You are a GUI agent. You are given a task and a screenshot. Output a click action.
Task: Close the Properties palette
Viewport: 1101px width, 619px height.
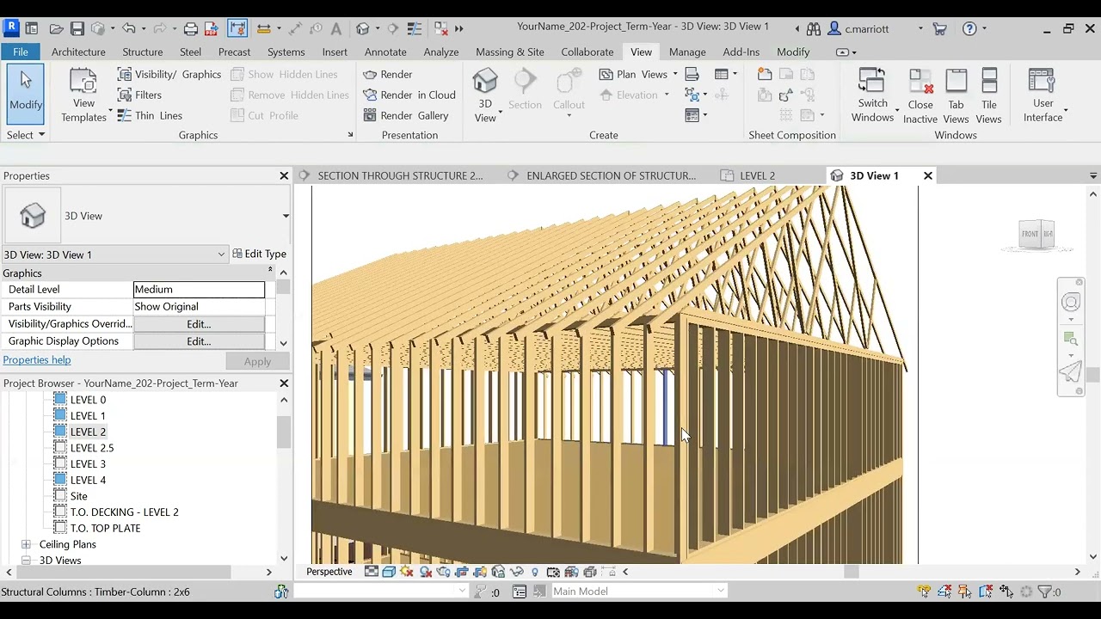click(x=284, y=175)
